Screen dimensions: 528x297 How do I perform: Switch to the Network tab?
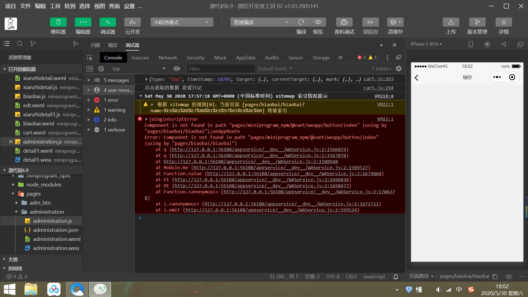167,58
